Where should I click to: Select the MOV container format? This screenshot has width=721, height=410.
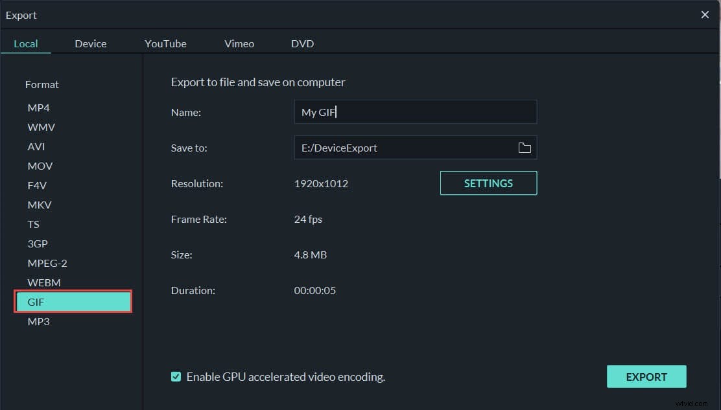tap(40, 166)
